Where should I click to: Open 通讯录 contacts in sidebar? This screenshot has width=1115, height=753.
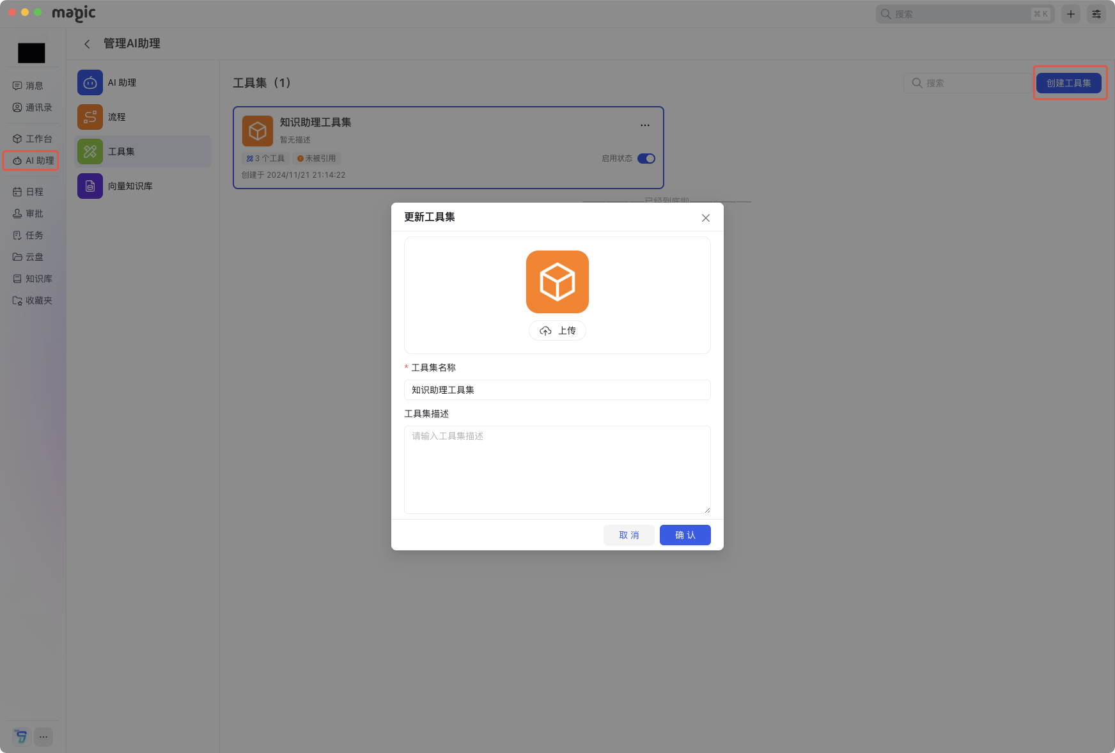tap(33, 107)
